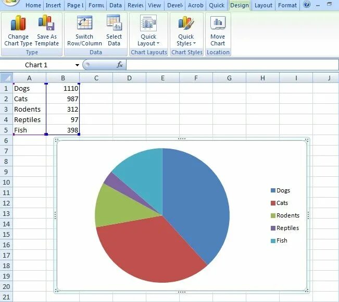This screenshot has width=339, height=302.
Task: Click the Name Box showing Chart 1
Action: click(36, 65)
